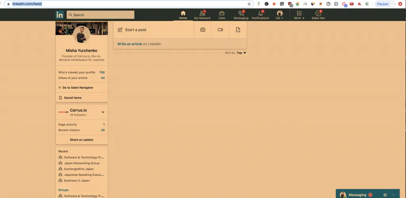Viewport: 406px width, 198px height.
Task: Click the uBlock shield extension icon
Action: tap(290, 4)
